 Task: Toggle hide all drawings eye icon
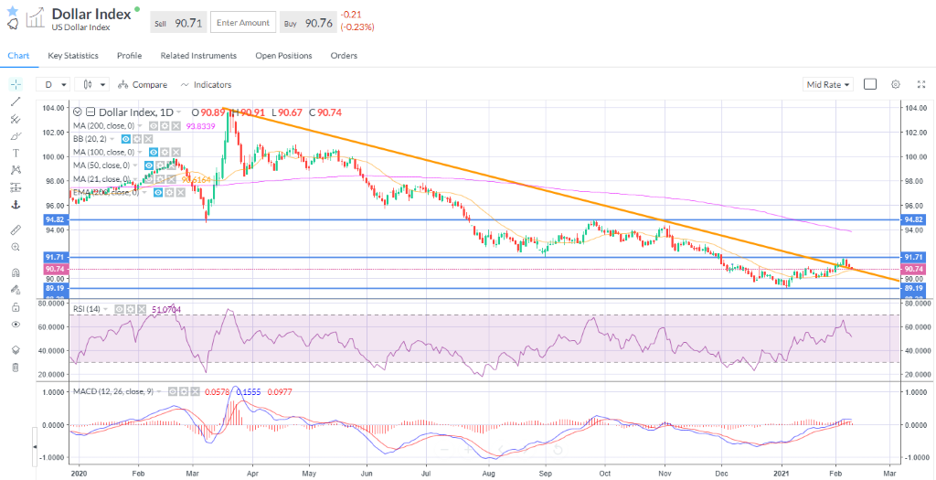point(16,325)
